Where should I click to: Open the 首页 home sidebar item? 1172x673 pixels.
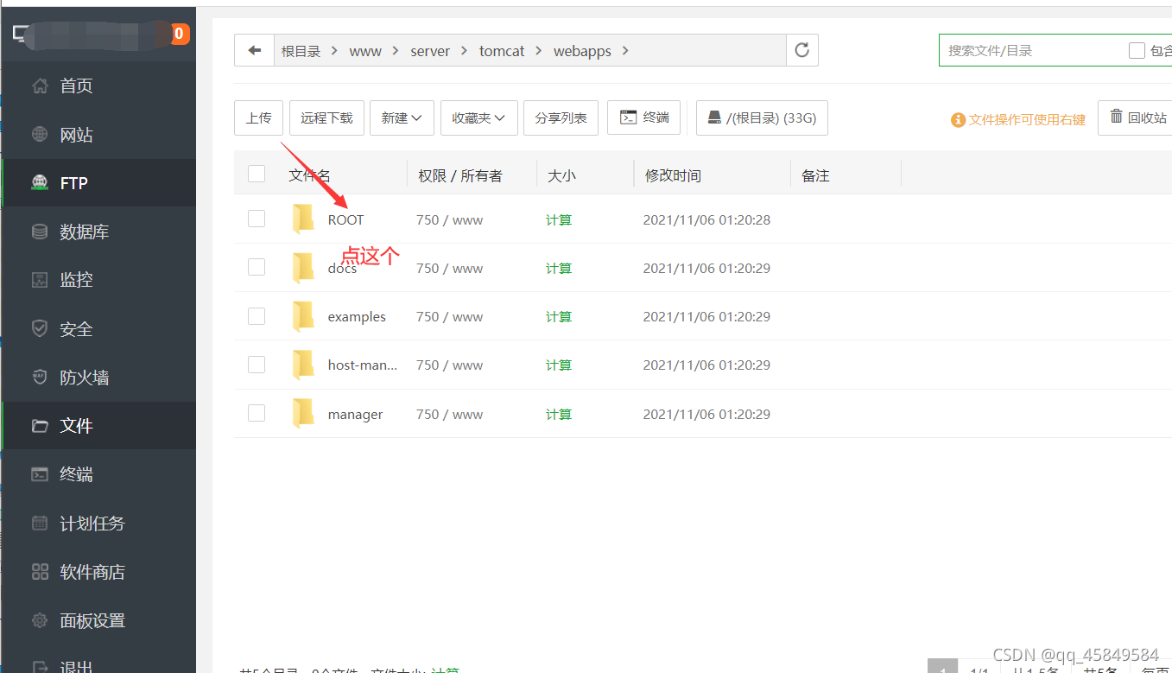tap(98, 86)
